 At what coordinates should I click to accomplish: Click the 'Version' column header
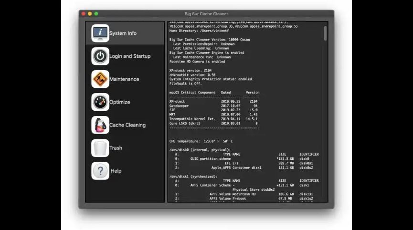[x=253, y=93]
